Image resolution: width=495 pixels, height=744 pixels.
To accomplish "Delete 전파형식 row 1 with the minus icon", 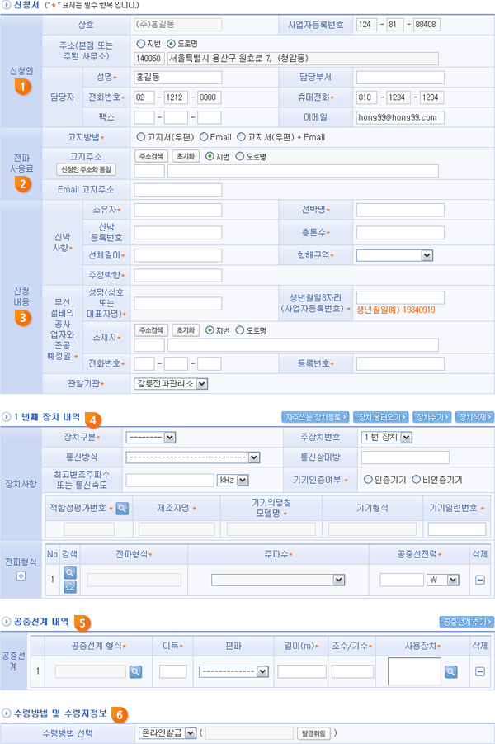I will [480, 580].
